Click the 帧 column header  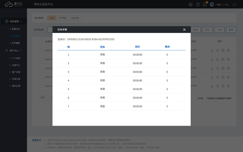point(69,47)
